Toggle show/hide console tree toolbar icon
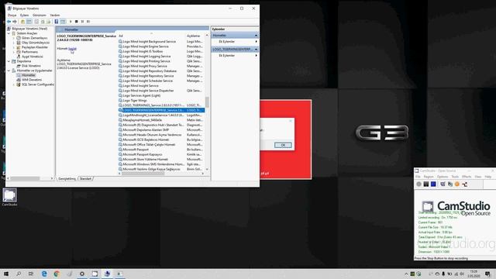This screenshot has height=279, width=496. tap(29, 22)
